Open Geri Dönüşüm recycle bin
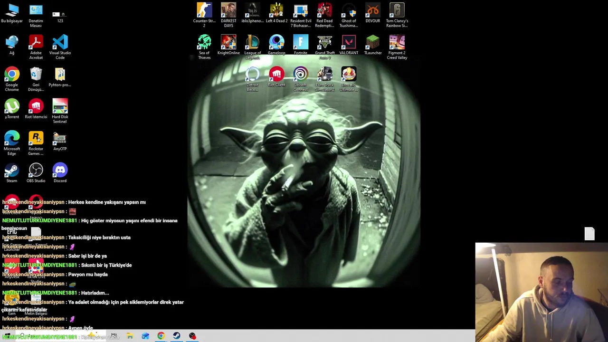608x342 pixels. [x=36, y=79]
